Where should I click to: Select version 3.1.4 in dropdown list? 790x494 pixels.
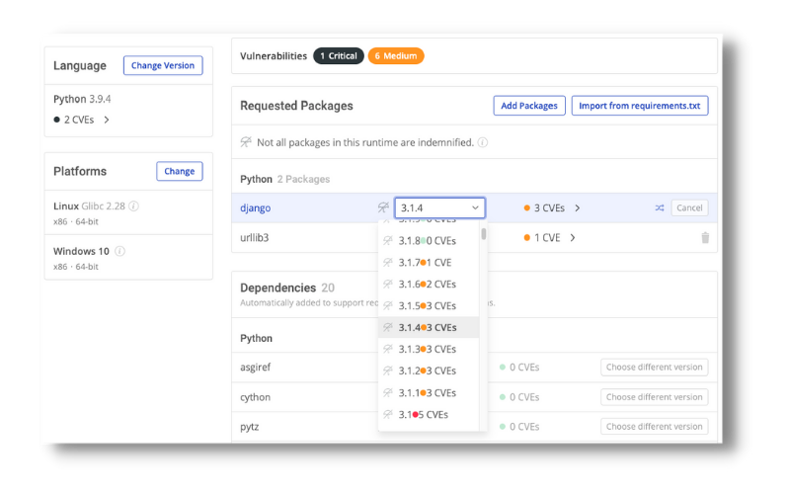tap(429, 328)
